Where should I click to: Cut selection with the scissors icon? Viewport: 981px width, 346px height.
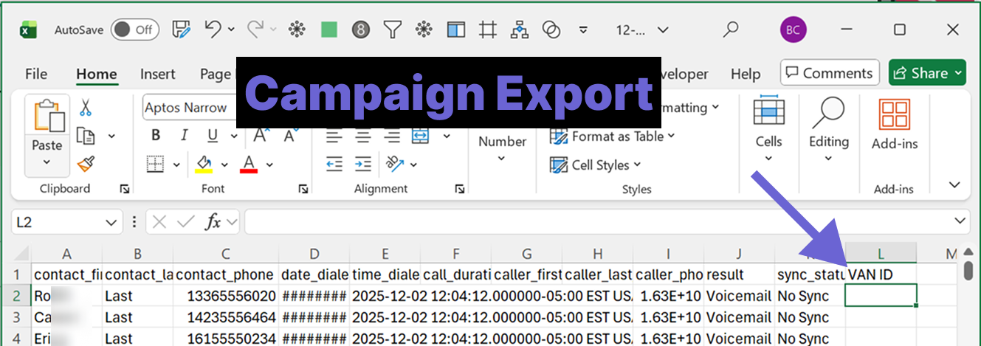pyautogui.click(x=86, y=108)
